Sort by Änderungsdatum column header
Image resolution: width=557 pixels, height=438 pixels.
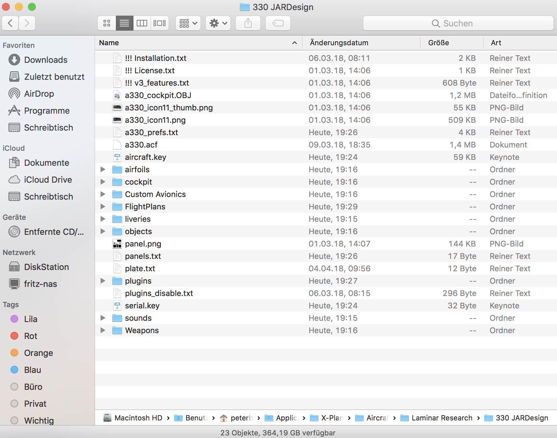(x=361, y=43)
